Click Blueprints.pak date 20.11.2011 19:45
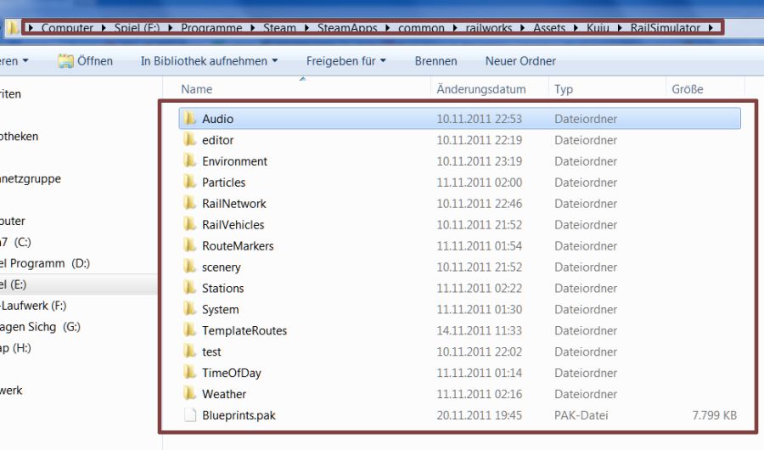 (479, 415)
